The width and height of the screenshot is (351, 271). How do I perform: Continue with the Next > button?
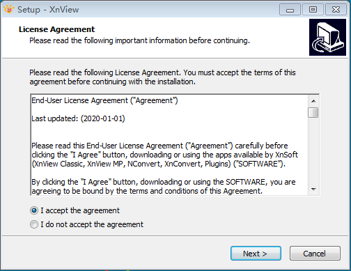256,254
